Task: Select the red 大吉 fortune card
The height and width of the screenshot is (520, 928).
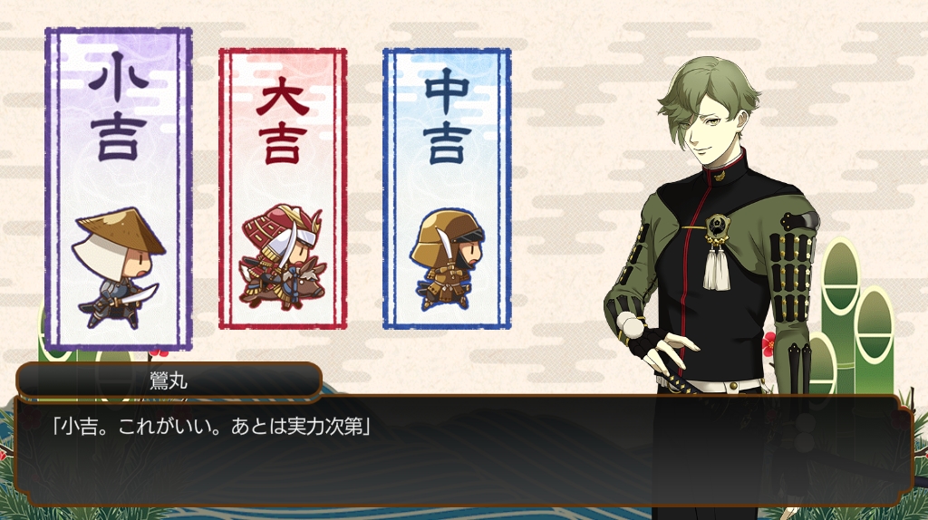Action: click(x=283, y=188)
